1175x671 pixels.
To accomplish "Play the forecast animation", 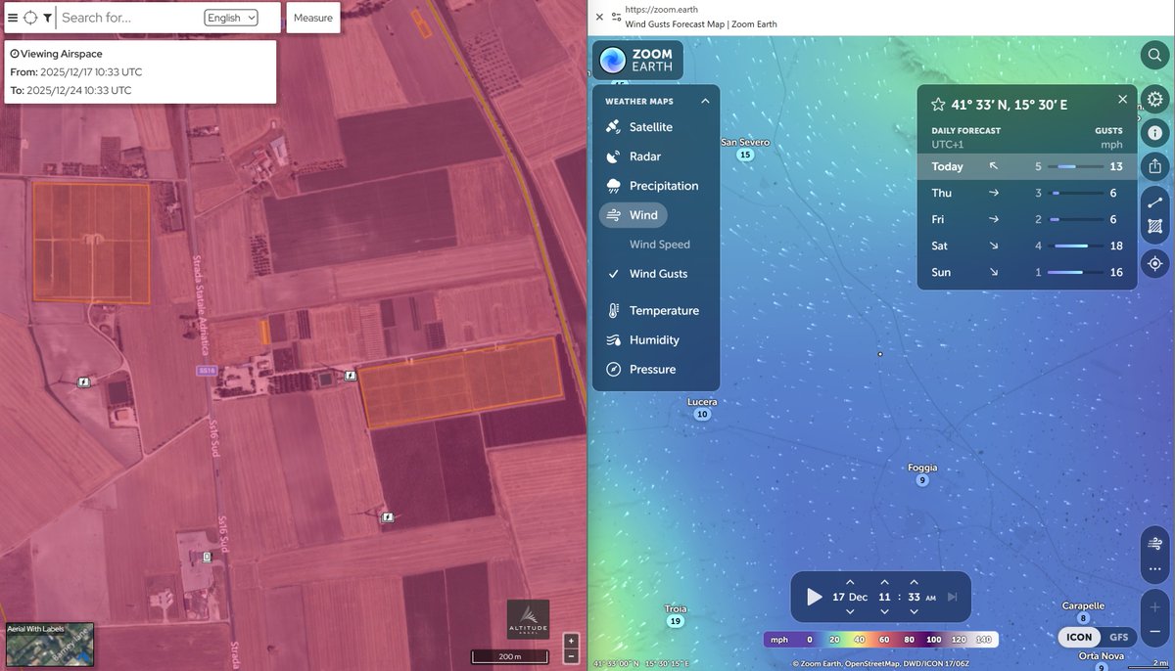I will [814, 597].
